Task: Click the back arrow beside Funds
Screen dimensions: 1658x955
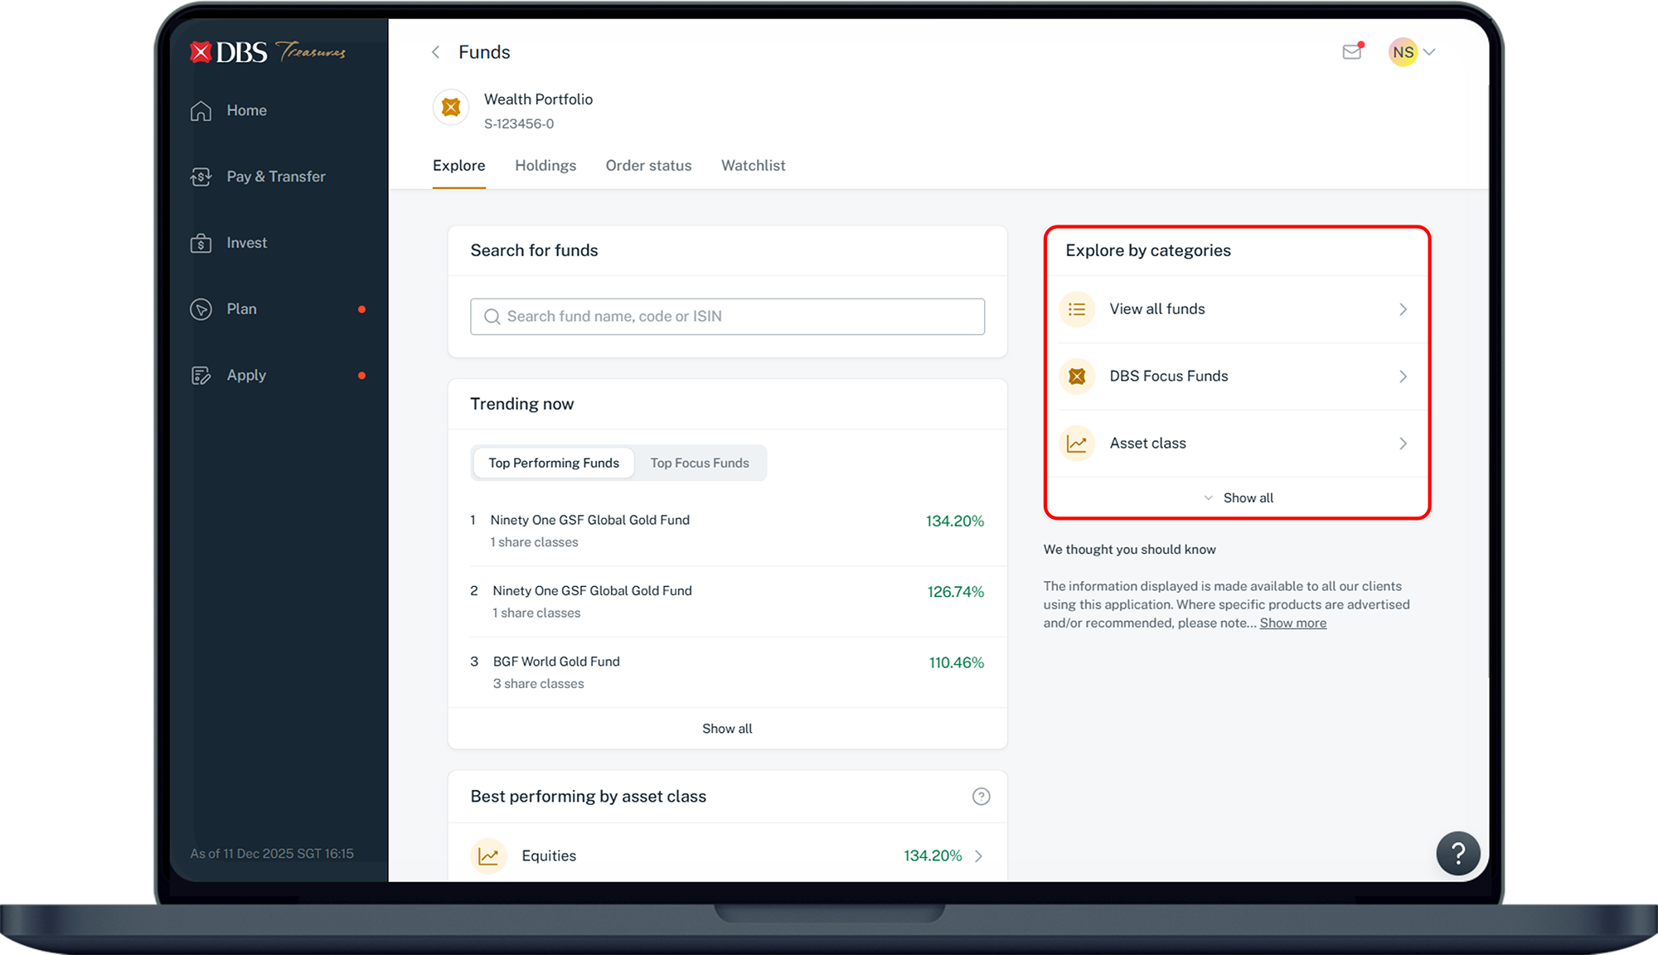Action: [436, 52]
